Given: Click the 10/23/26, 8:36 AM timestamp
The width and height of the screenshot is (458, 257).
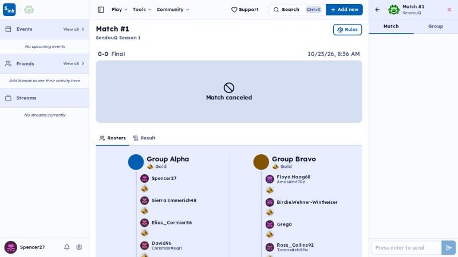Looking at the screenshot, I should 334,54.
